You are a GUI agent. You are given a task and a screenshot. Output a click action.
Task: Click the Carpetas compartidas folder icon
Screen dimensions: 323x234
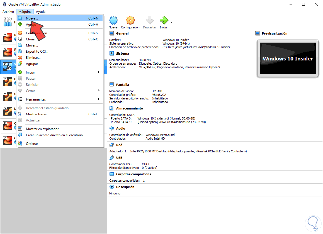[111, 174]
